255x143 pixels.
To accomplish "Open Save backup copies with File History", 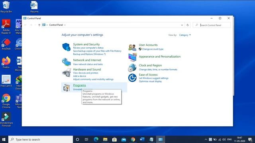I will pos(97,51).
